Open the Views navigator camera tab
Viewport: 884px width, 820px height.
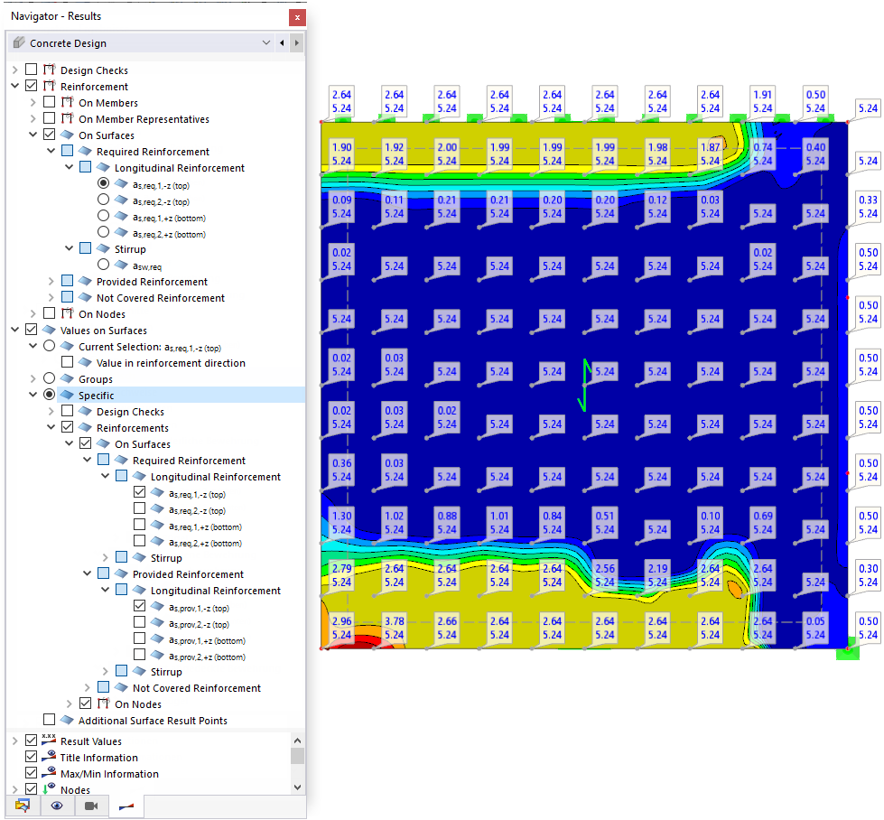click(x=90, y=806)
